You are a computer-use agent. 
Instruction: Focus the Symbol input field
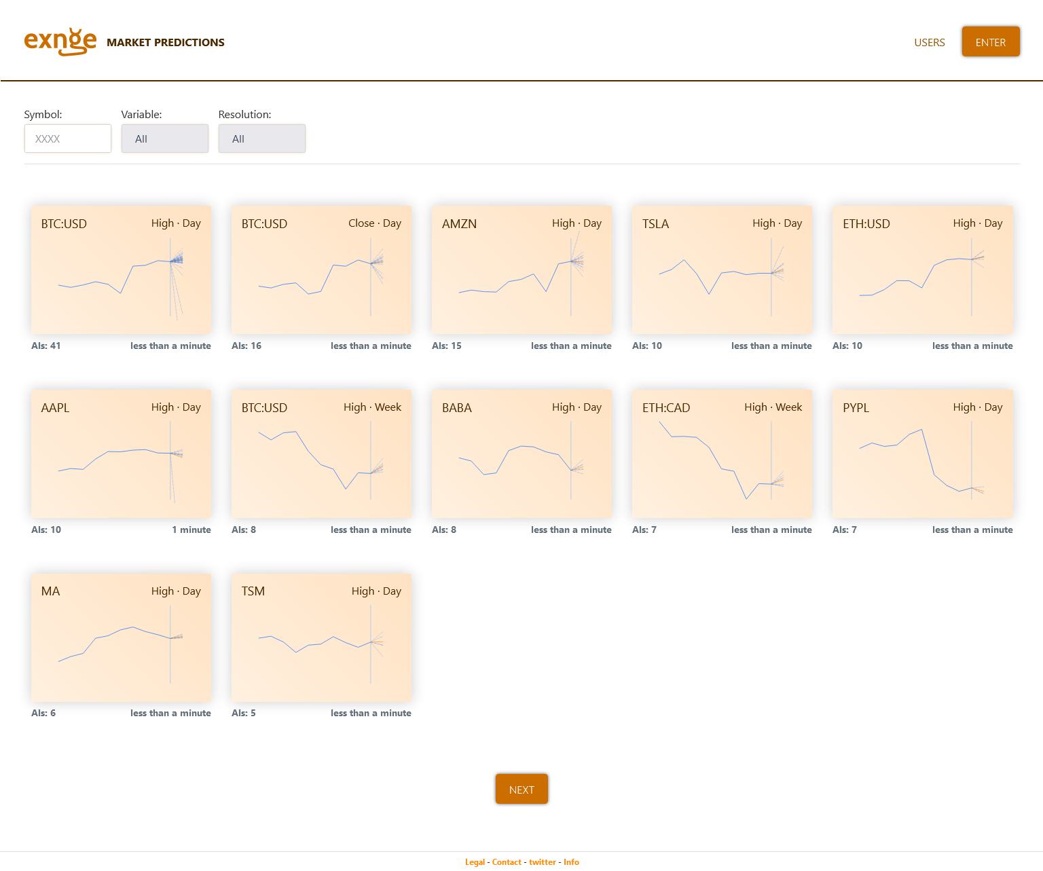pos(68,138)
